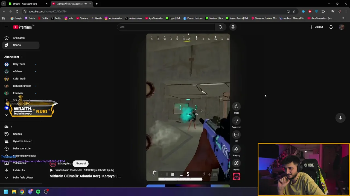Show more bookmarks with the double chevron
Image resolution: width=350 pixels, height=196 pixels.
[x=343, y=18]
